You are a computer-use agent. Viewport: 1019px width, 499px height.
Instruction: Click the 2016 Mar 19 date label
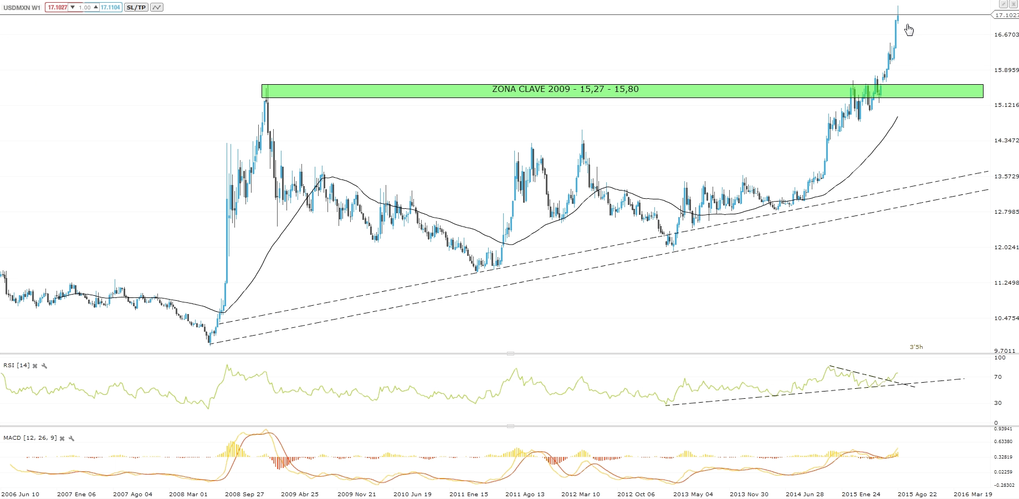[973, 495]
